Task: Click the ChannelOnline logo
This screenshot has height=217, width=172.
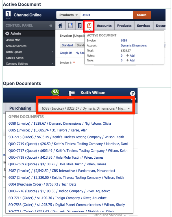Action: click(x=24, y=15)
